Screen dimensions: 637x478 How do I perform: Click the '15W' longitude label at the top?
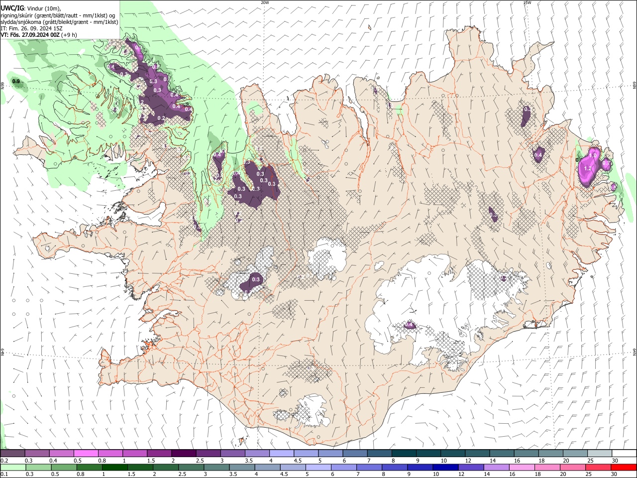[527, 2]
